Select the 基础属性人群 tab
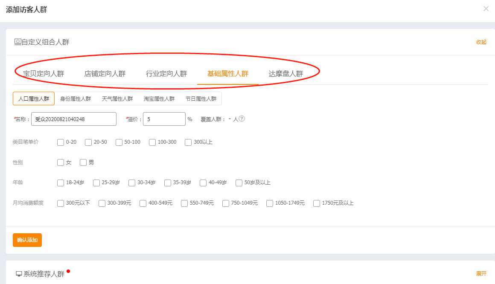Image resolution: width=495 pixels, height=284 pixels. (227, 73)
